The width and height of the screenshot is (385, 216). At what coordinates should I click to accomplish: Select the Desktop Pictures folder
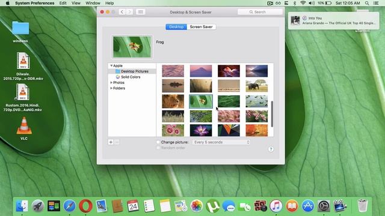(132, 71)
